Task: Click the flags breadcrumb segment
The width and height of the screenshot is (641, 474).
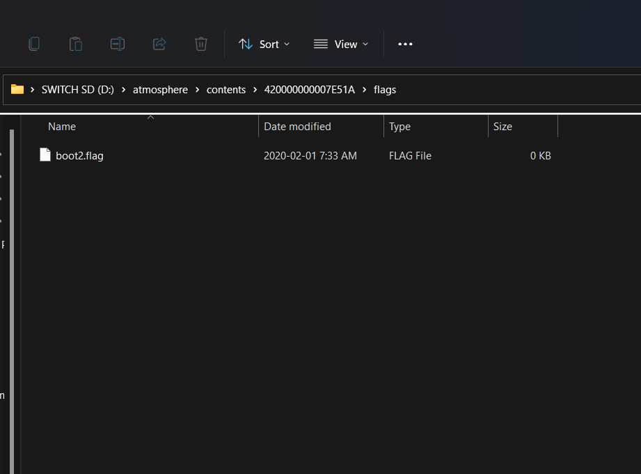Action: (x=385, y=90)
